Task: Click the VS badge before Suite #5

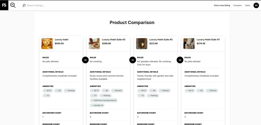Action: pyautogui.click(x=132, y=60)
